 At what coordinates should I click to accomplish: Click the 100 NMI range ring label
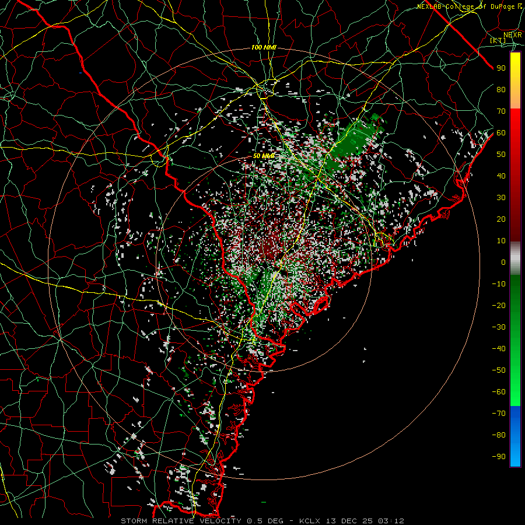264,48
